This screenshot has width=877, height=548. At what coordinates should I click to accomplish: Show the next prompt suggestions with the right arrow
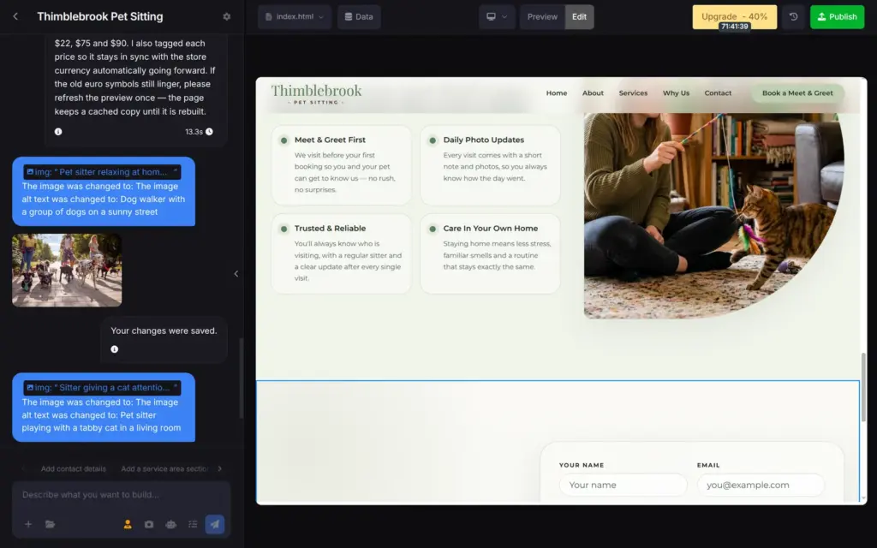(x=220, y=468)
